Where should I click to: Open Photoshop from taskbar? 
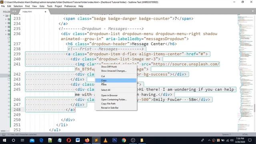[115, 140]
